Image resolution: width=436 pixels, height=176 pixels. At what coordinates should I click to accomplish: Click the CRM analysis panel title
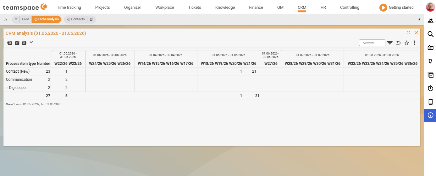pos(46,33)
